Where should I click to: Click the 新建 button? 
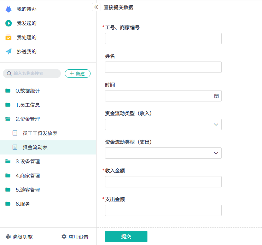point(77,74)
